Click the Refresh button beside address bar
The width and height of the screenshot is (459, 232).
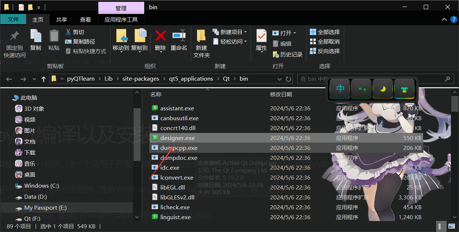coord(288,79)
